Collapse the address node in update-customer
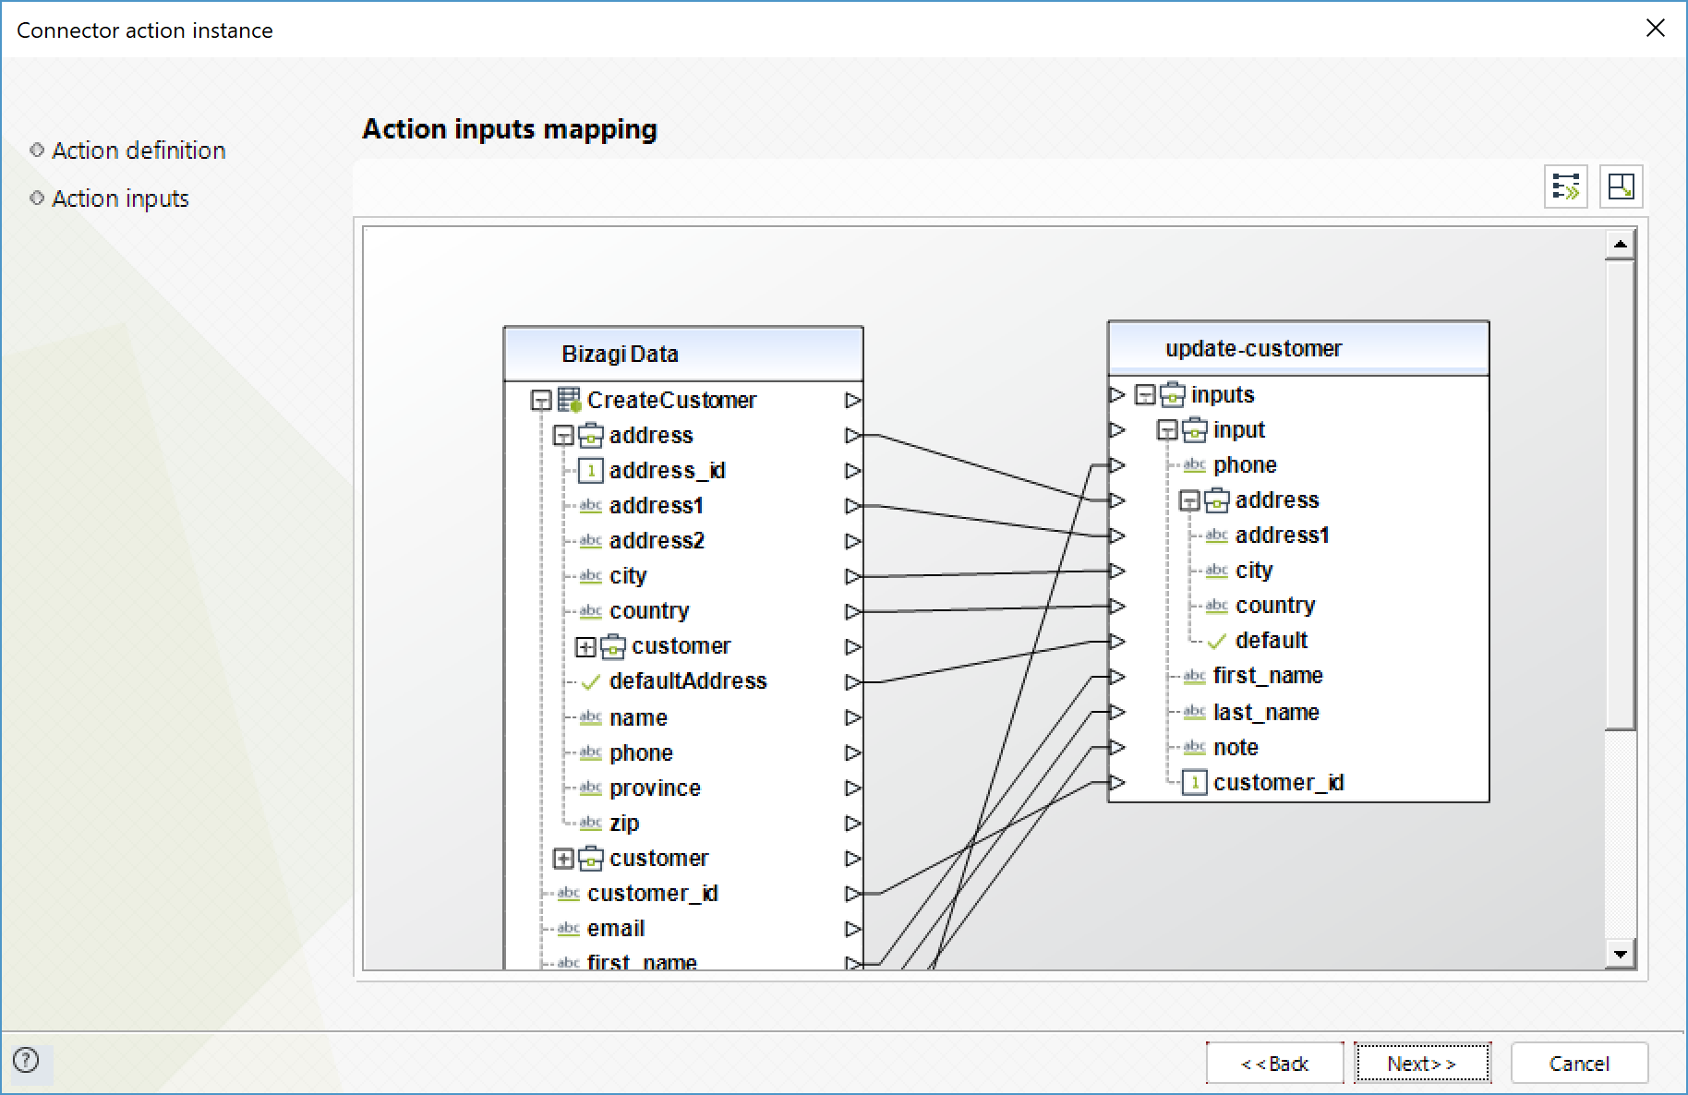 pyautogui.click(x=1189, y=501)
